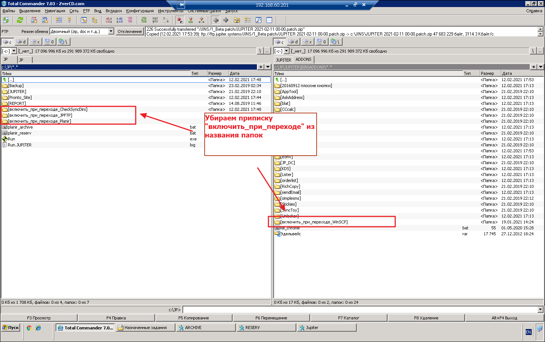Image resolution: width=545 pixels, height=342 pixels.
Task: Select folder [включить_при_переходе_WinSCP] in right panel
Action: (314, 222)
